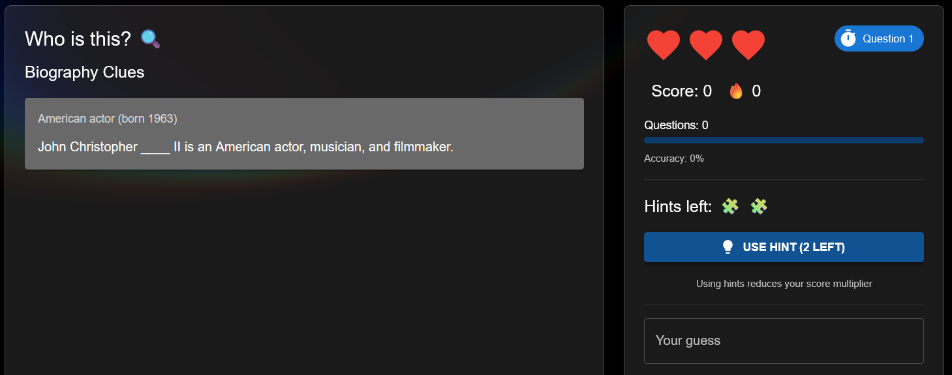Click the American actor (born 1963) caption
Viewport: 952px width, 375px height.
click(x=108, y=119)
